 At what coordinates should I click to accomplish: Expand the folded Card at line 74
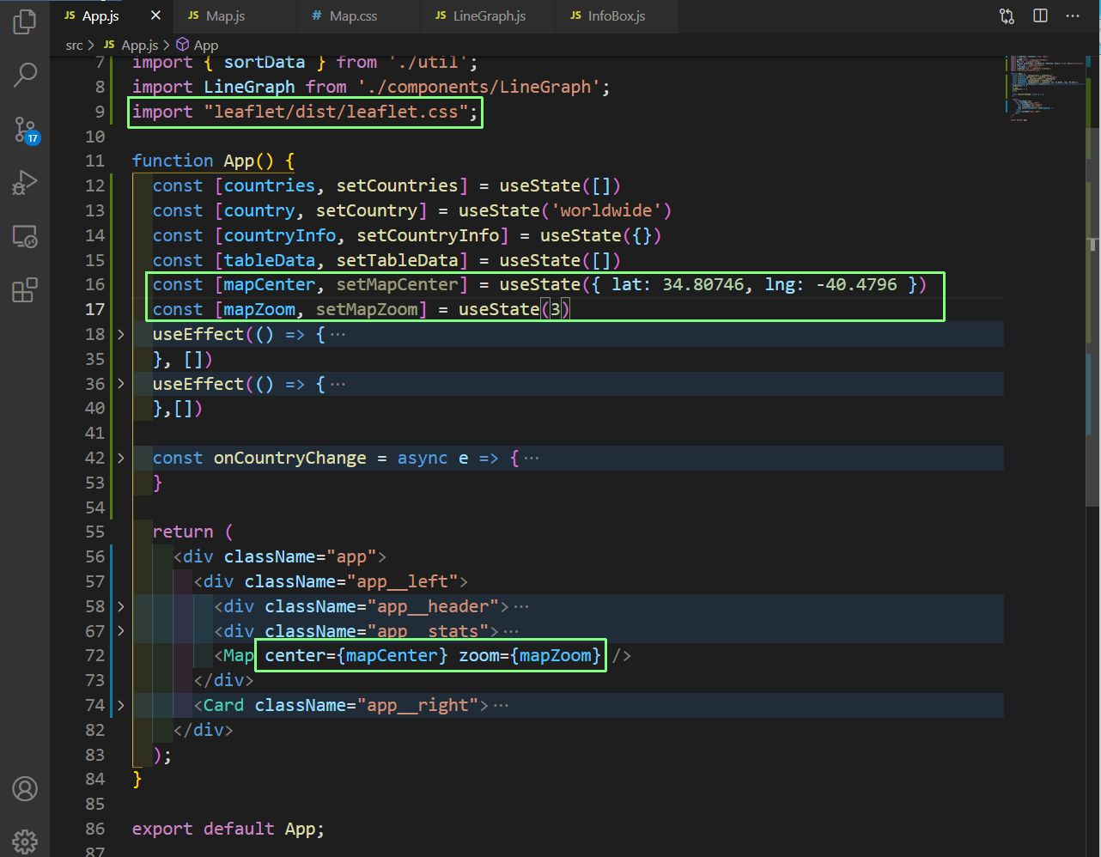121,705
